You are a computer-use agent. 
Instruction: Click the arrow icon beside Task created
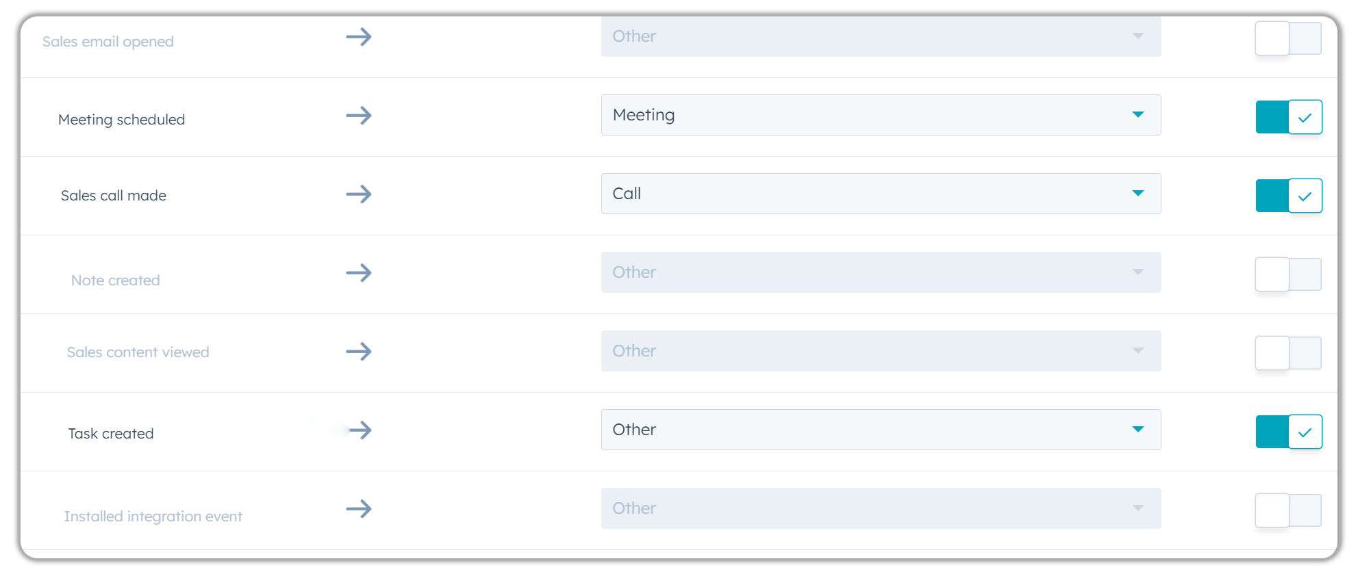(x=360, y=430)
